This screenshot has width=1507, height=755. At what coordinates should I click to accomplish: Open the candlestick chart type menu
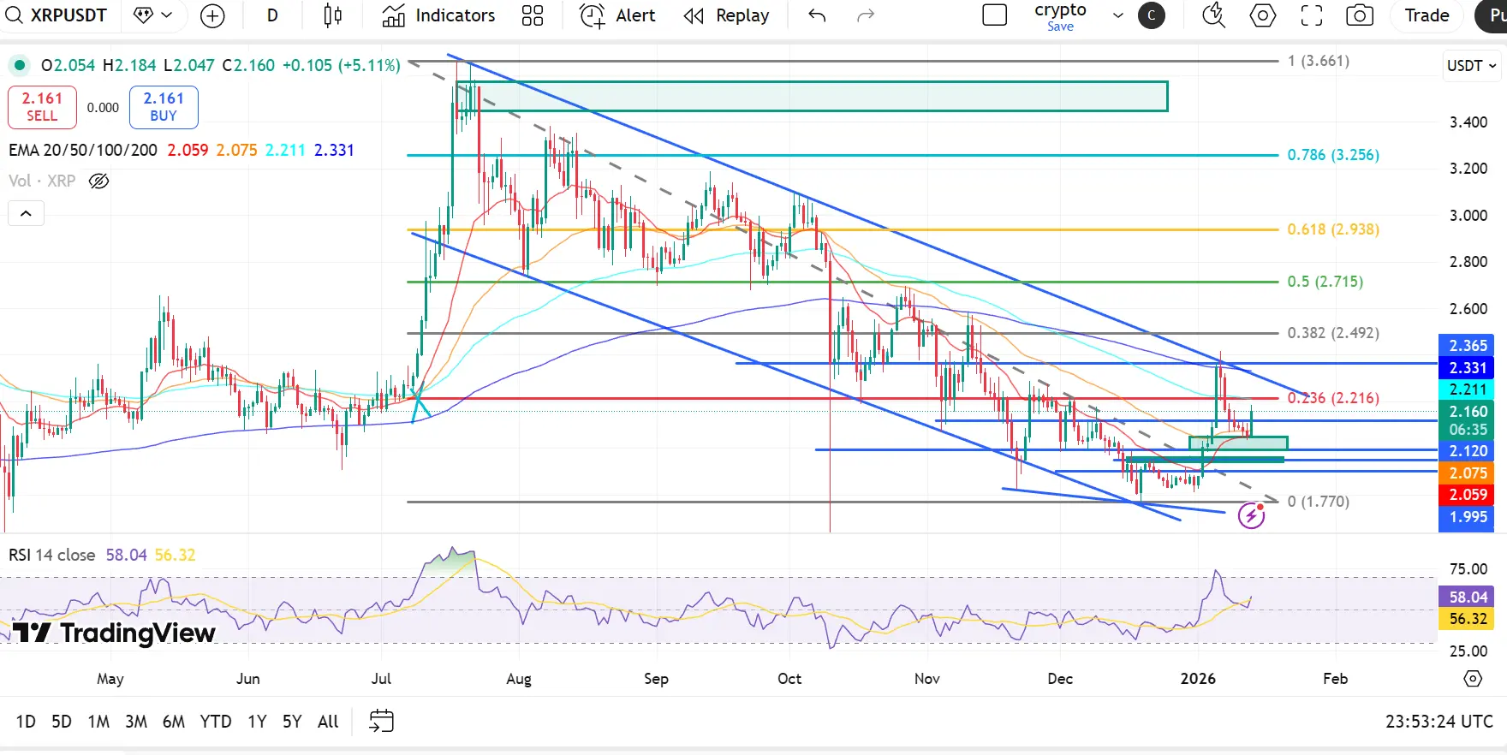[333, 15]
